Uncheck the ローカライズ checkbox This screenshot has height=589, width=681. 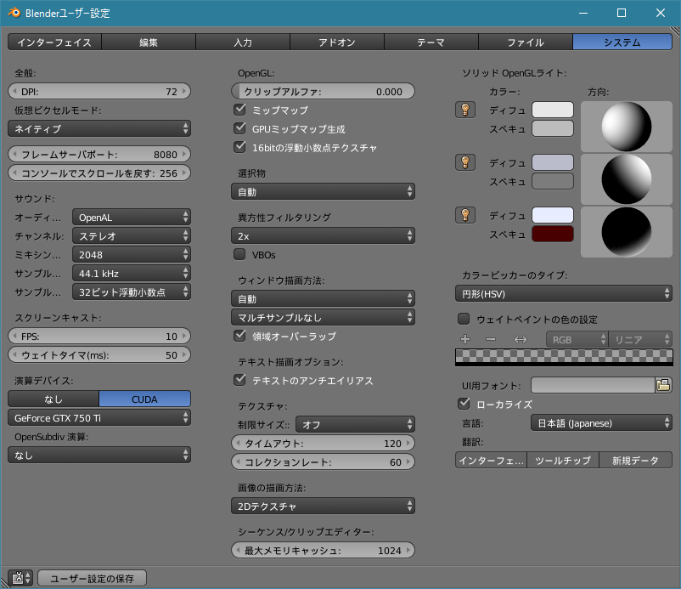pos(464,404)
